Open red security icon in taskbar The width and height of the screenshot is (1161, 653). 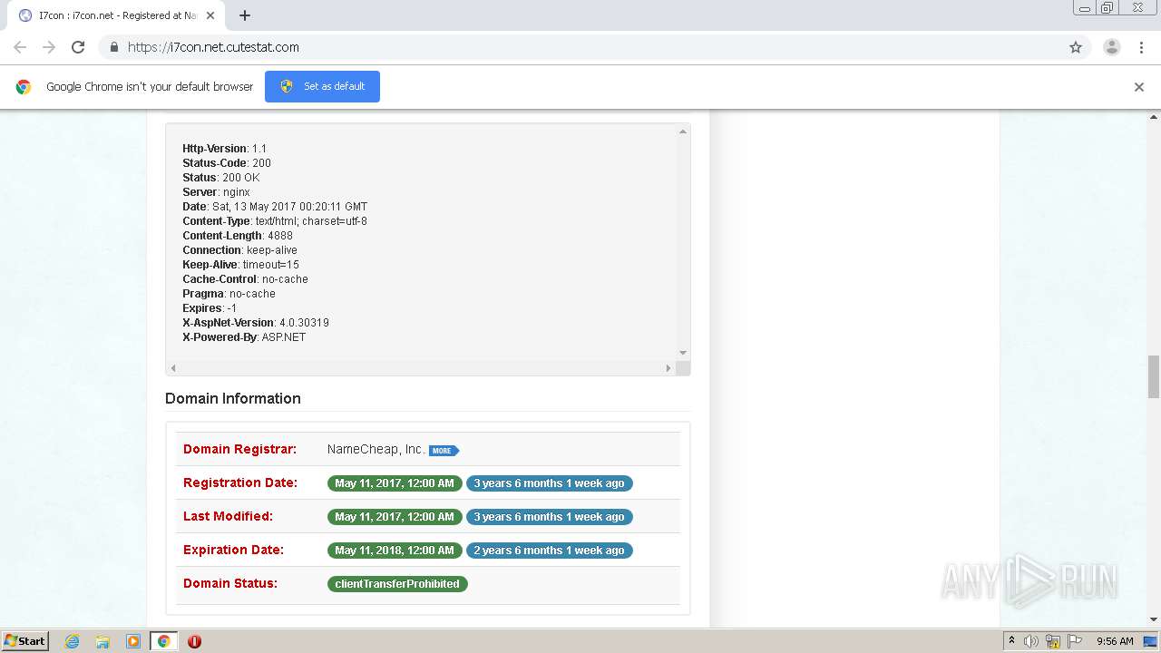tap(194, 641)
